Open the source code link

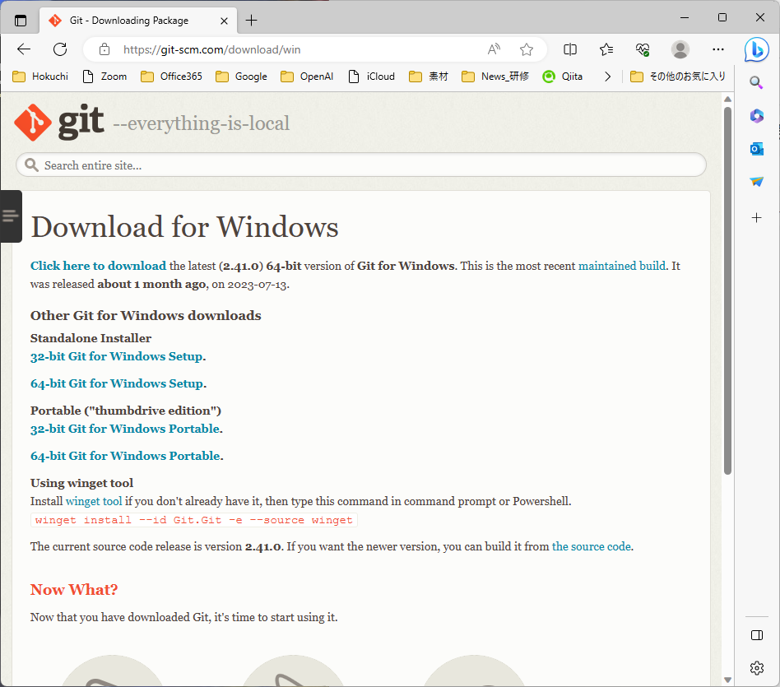pyautogui.click(x=592, y=546)
